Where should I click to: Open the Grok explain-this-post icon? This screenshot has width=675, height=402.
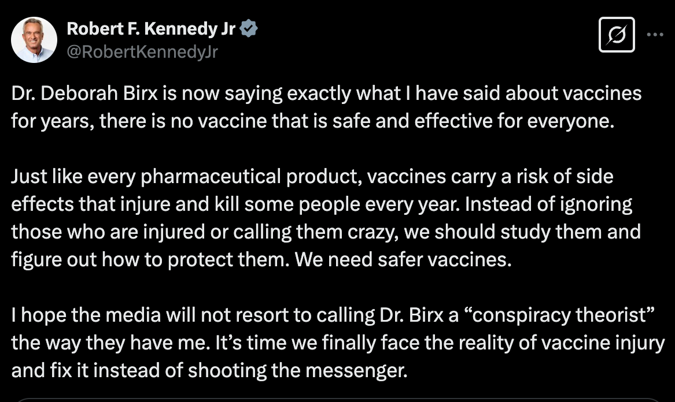pyautogui.click(x=617, y=35)
